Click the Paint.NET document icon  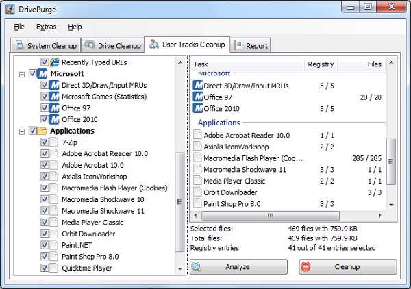[x=53, y=245]
